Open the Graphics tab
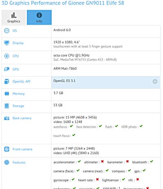Screen dimensions: 163x189 [x=14, y=18]
